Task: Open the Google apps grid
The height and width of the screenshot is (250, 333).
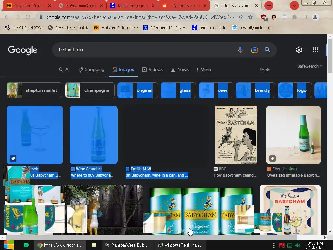Action: [315, 50]
